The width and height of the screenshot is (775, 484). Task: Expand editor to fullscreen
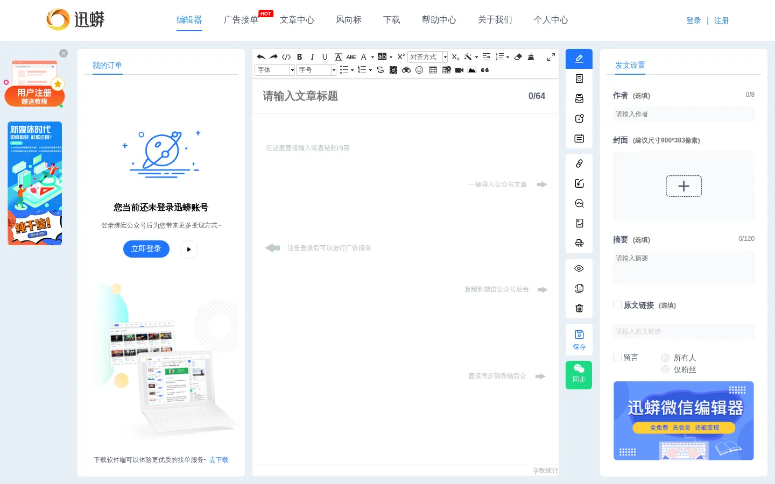pyautogui.click(x=551, y=57)
